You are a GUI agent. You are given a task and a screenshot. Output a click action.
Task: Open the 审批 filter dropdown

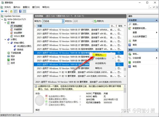tap(63, 21)
